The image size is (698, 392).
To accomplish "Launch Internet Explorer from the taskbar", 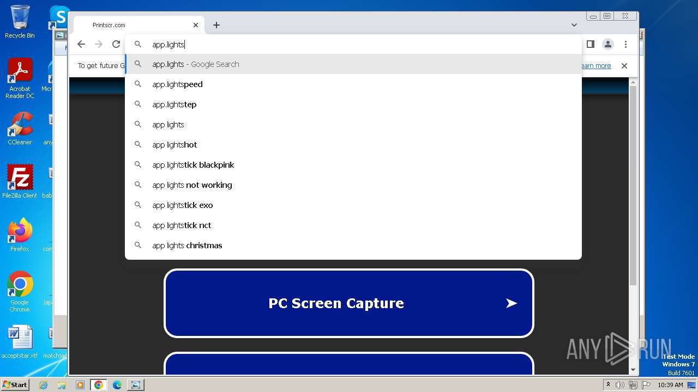I will (44, 385).
